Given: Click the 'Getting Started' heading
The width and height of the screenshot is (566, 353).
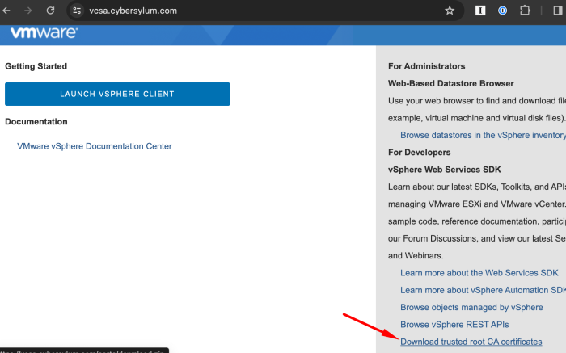Looking at the screenshot, I should coord(36,66).
